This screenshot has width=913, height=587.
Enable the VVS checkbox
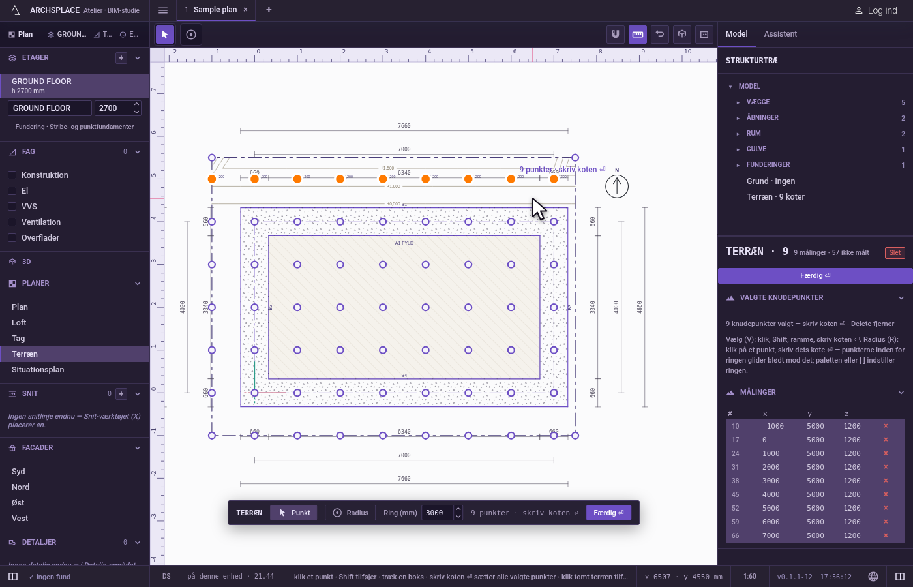(12, 207)
